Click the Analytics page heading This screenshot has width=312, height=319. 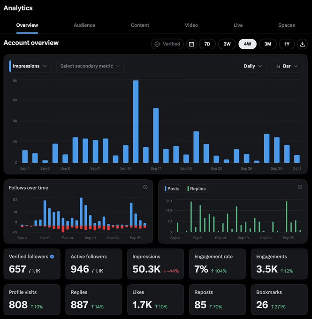(18, 8)
